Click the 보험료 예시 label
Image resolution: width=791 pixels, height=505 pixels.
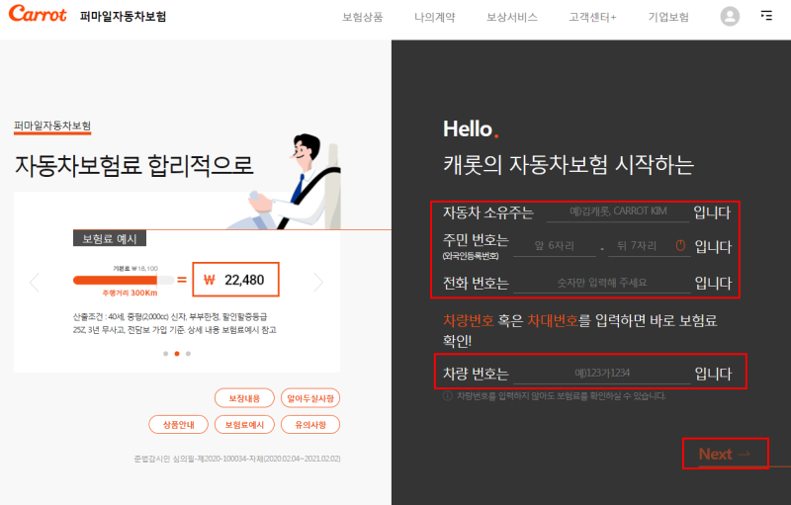pyautogui.click(x=110, y=238)
